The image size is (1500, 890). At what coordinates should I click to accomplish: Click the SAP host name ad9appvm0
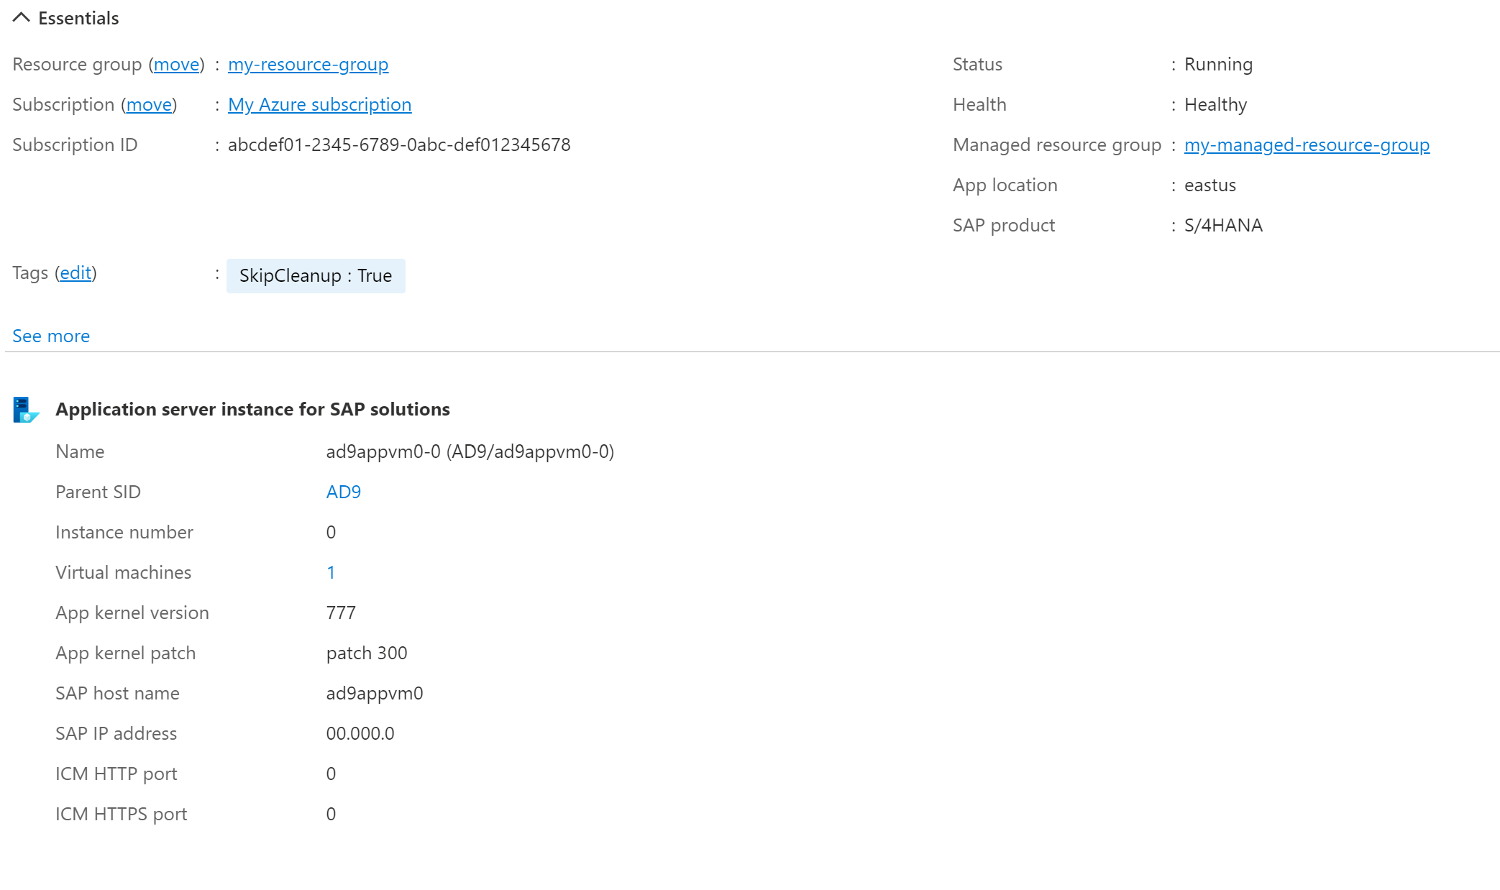coord(374,693)
